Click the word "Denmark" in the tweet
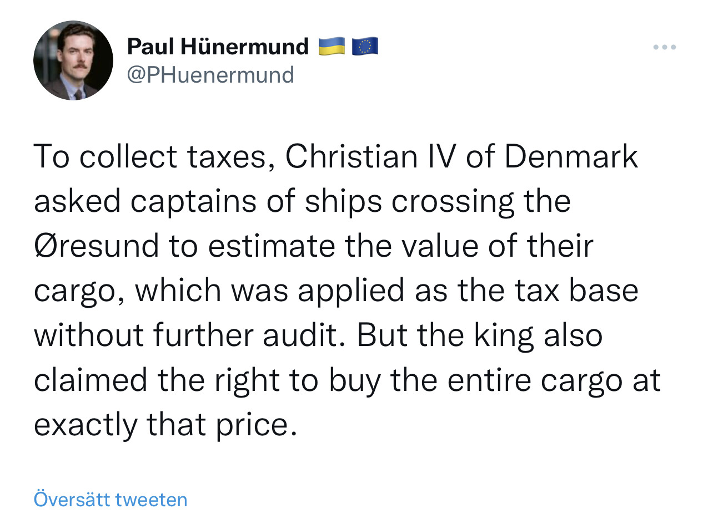The image size is (713, 514). 570,157
